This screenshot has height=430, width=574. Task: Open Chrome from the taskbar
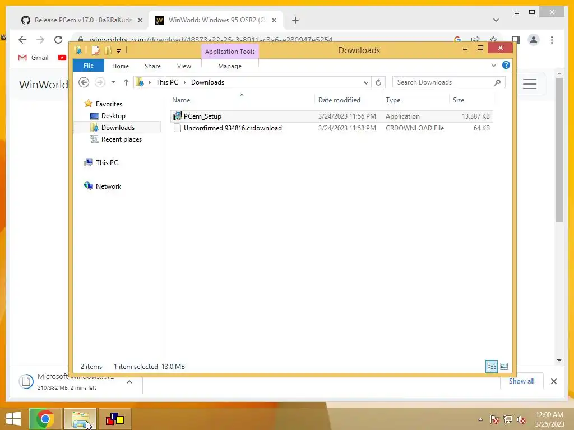coord(45,419)
